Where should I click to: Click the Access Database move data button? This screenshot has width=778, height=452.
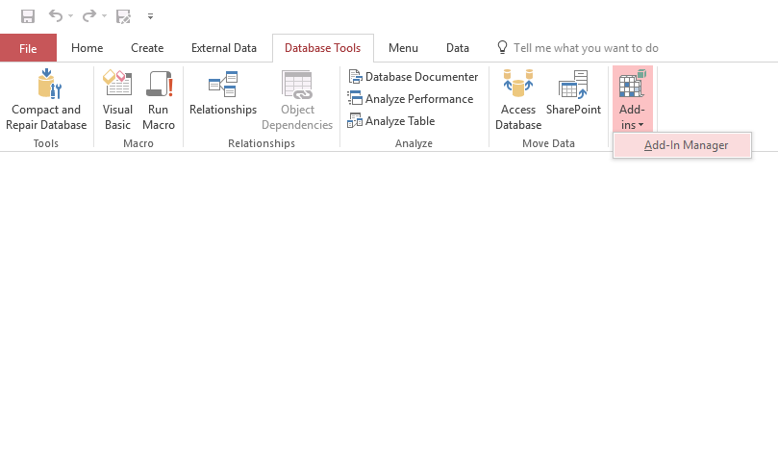pos(518,100)
